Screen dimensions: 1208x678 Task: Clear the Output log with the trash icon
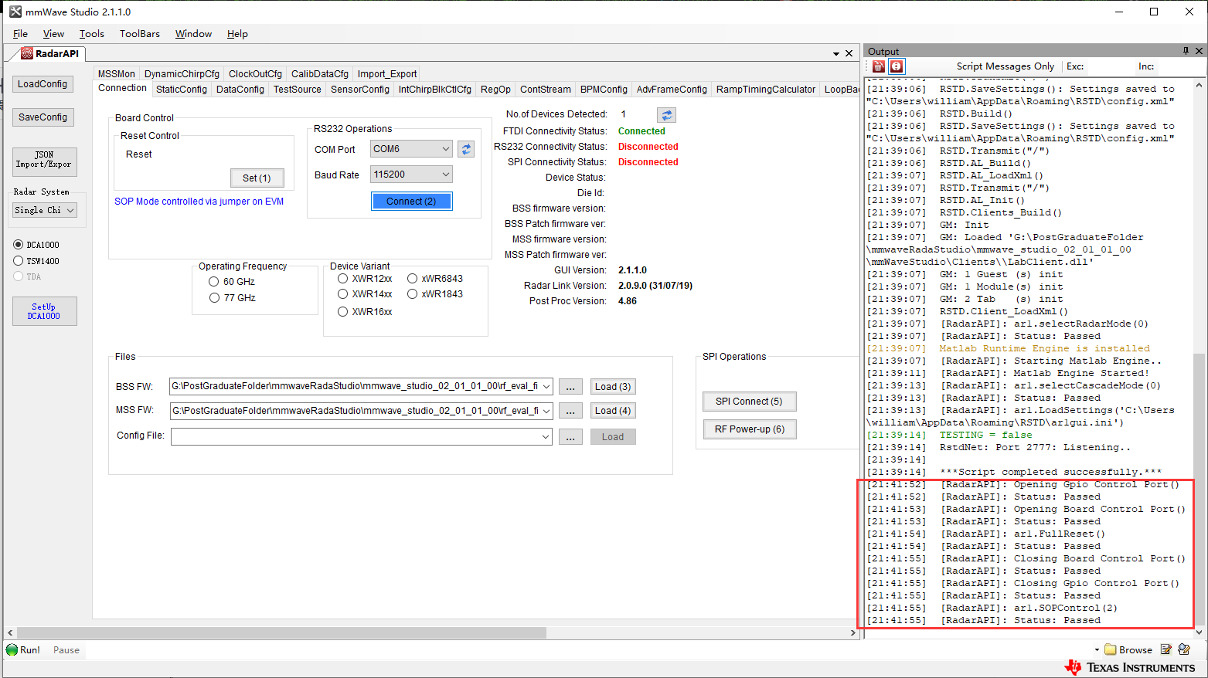click(x=879, y=66)
